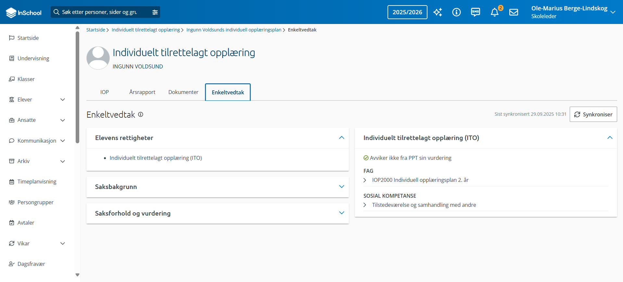Click the green PPT vurdering checkmark icon
The image size is (623, 282).
point(366,158)
